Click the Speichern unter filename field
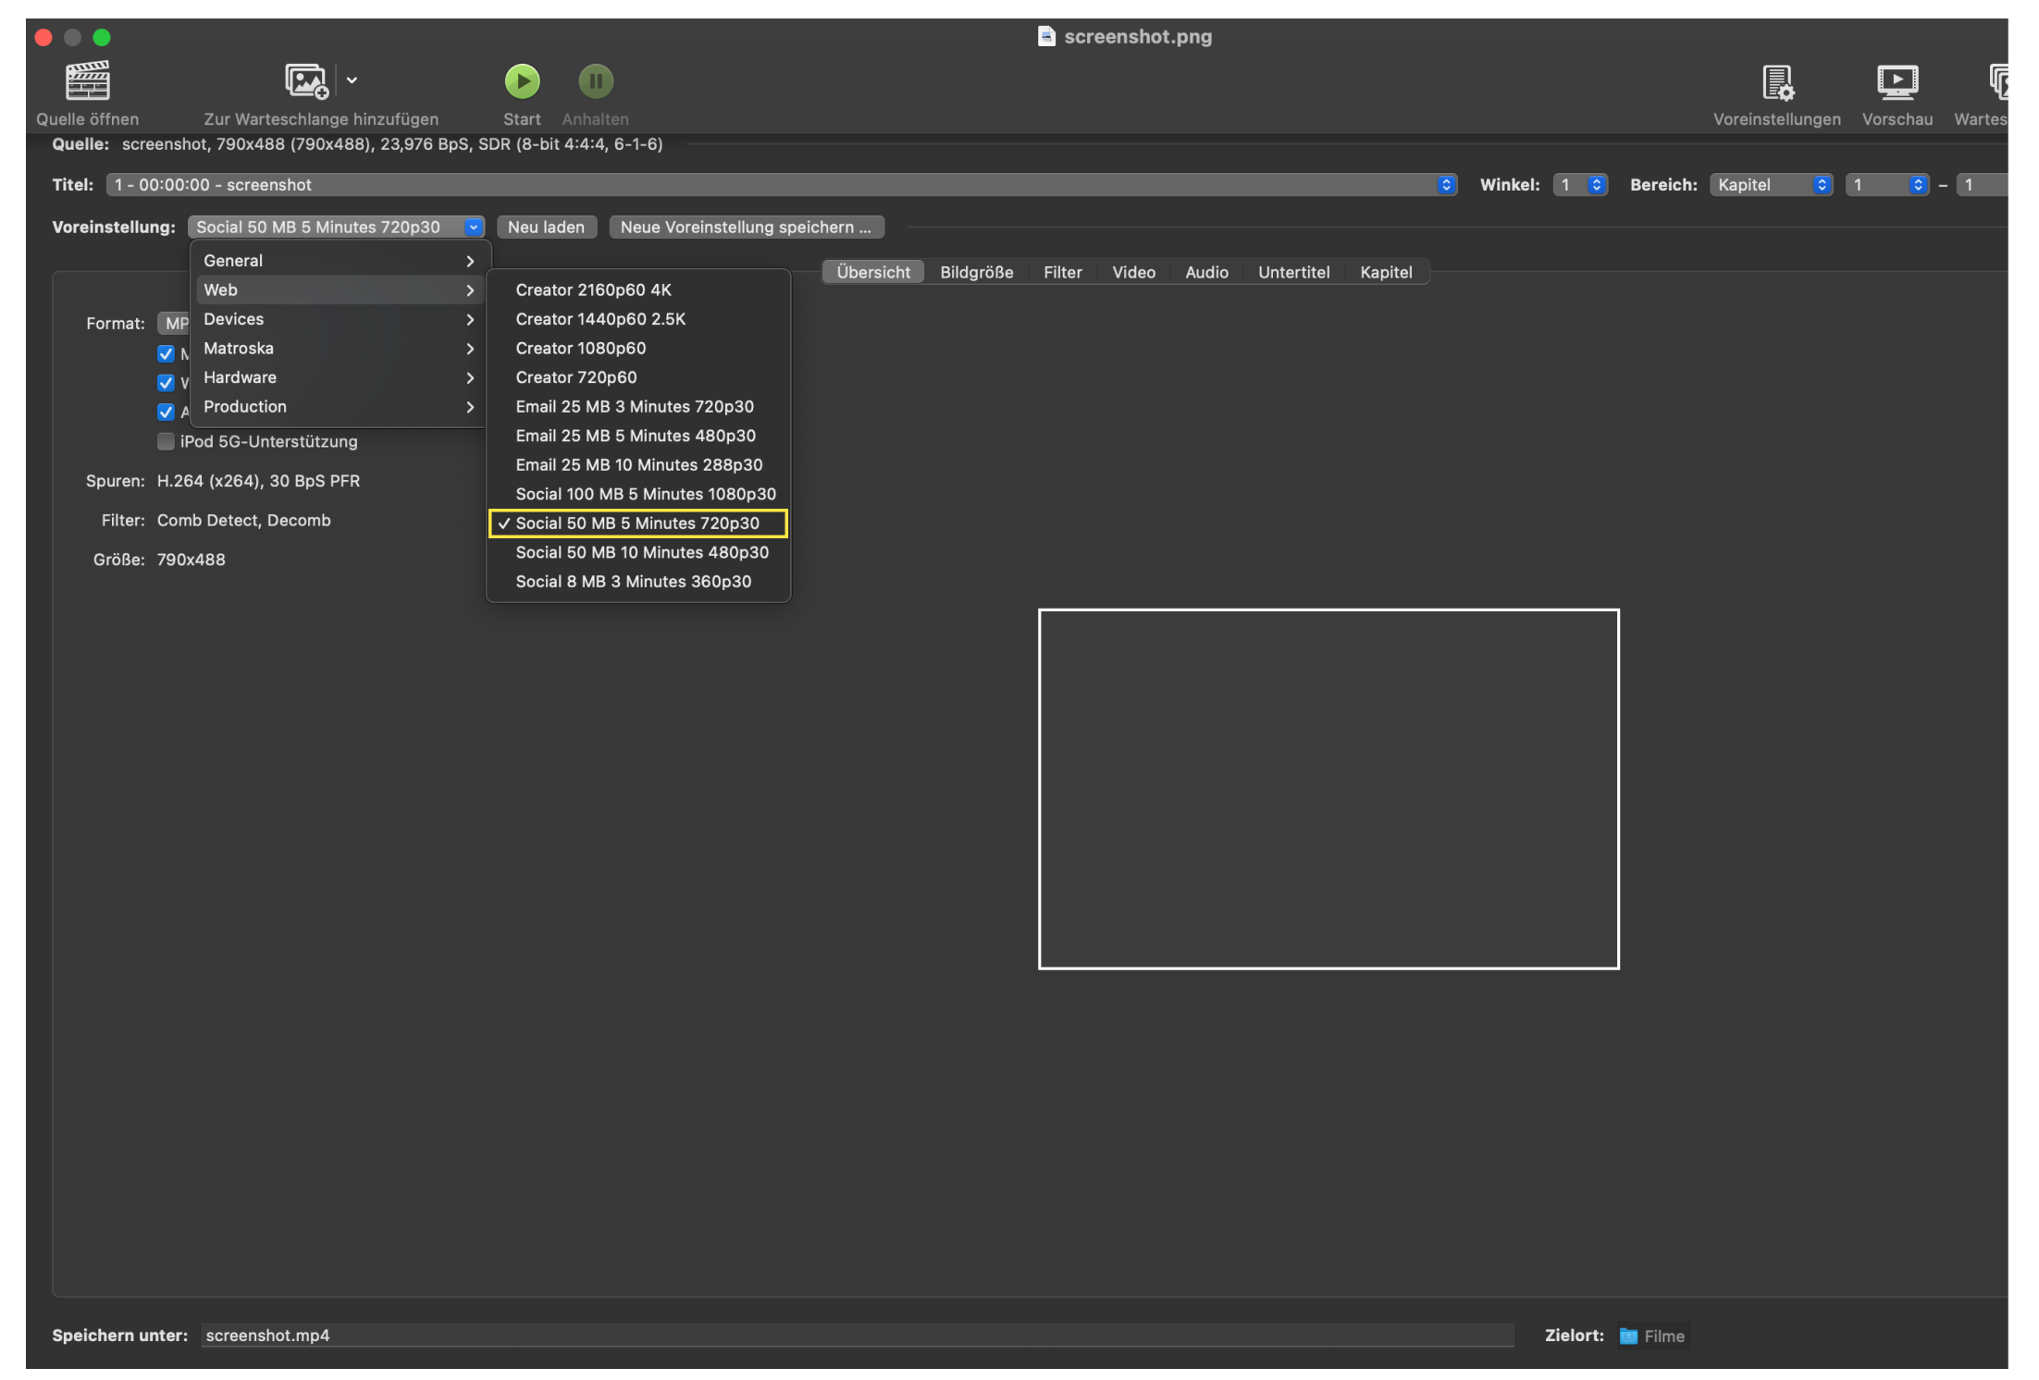The width and height of the screenshot is (2039, 1380). pos(858,1336)
